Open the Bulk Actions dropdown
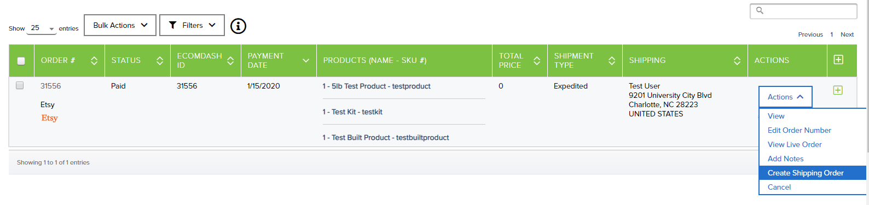The width and height of the screenshot is (869, 205). pos(120,25)
